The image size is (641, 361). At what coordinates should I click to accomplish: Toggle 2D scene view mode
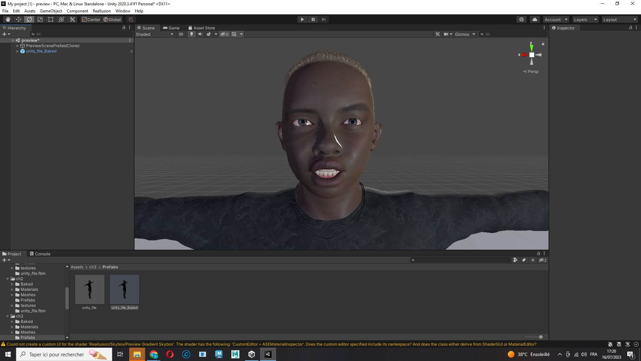(x=181, y=34)
